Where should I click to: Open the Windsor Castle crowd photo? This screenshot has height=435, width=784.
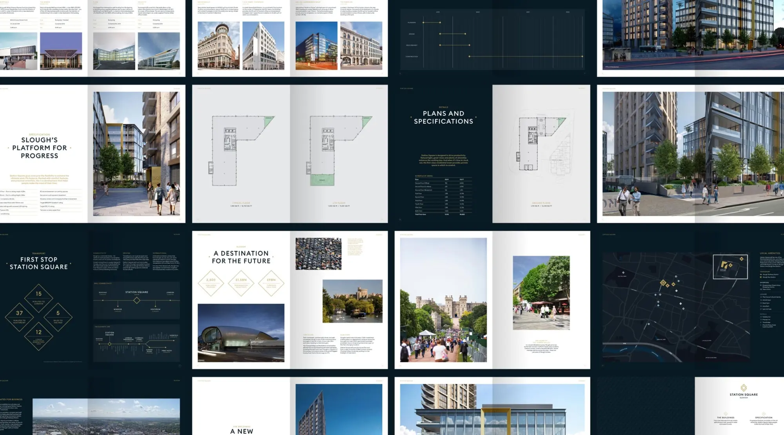tap(443, 300)
